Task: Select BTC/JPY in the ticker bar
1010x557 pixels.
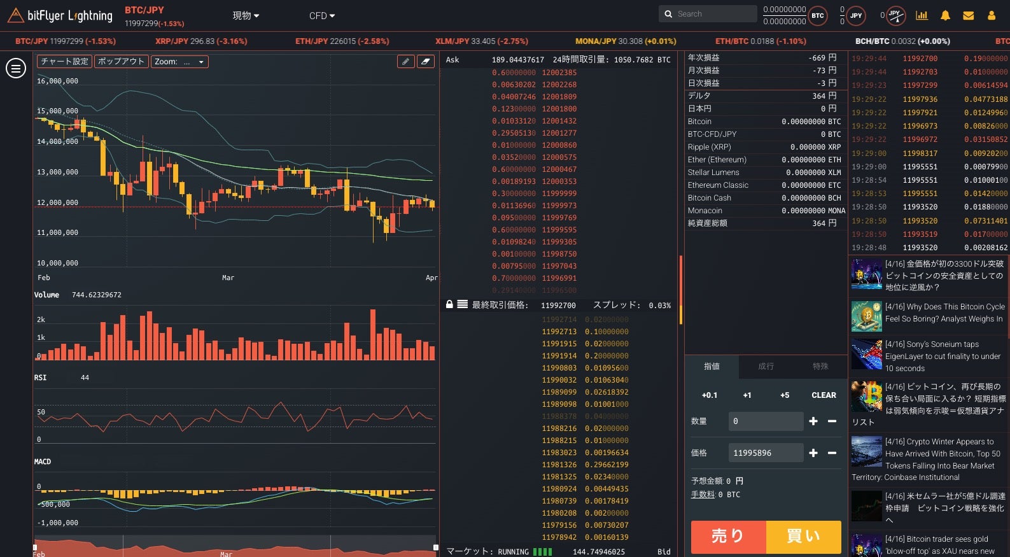Action: 66,41
